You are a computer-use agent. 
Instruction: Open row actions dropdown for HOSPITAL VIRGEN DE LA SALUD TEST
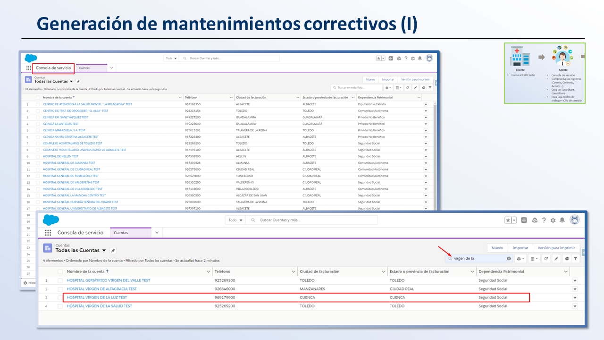click(575, 306)
